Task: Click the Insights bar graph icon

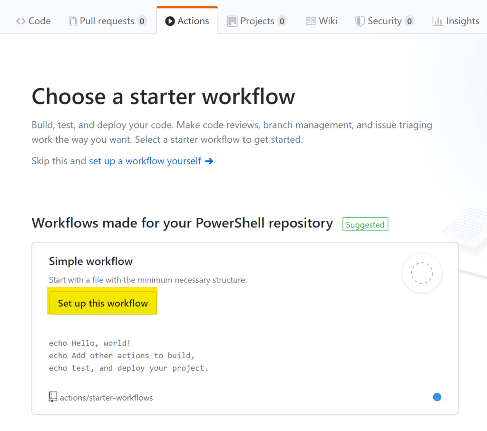Action: pos(438,21)
